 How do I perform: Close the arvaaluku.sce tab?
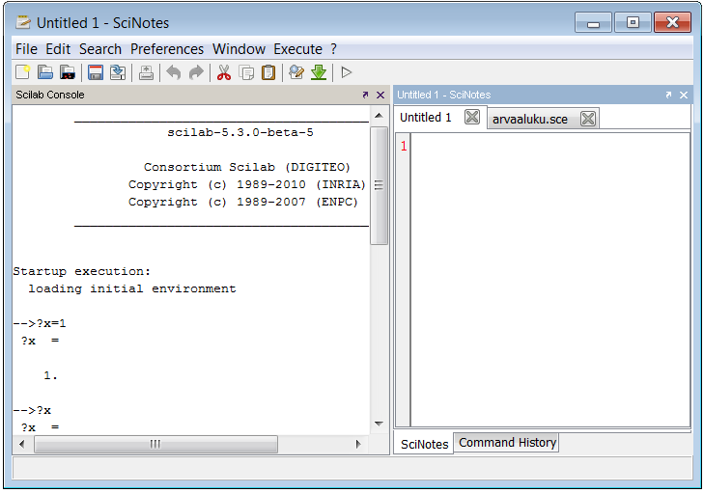pos(588,119)
